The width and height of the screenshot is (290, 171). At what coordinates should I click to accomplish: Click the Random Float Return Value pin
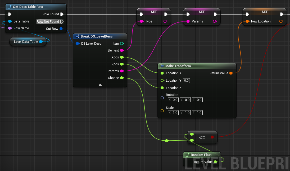click(x=215, y=162)
